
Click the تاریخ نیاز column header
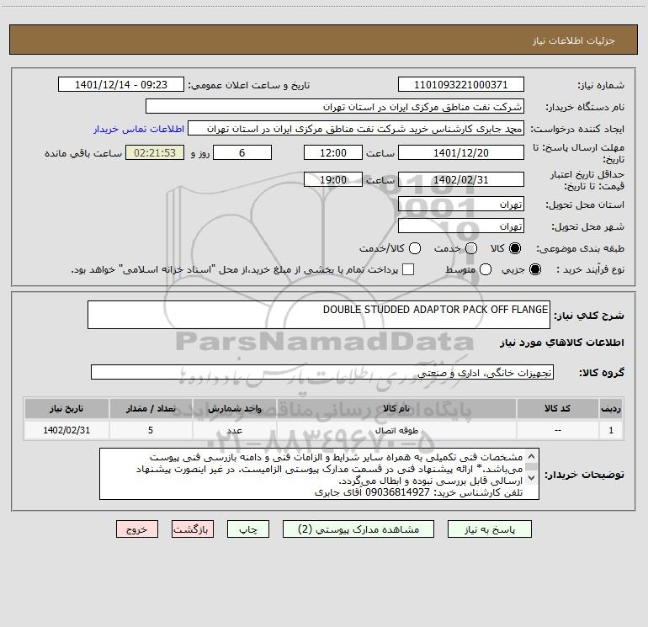click(x=66, y=408)
